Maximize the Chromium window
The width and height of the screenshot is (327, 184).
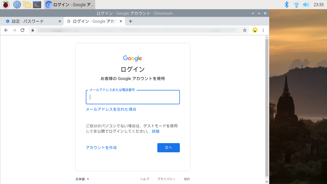click(x=259, y=13)
